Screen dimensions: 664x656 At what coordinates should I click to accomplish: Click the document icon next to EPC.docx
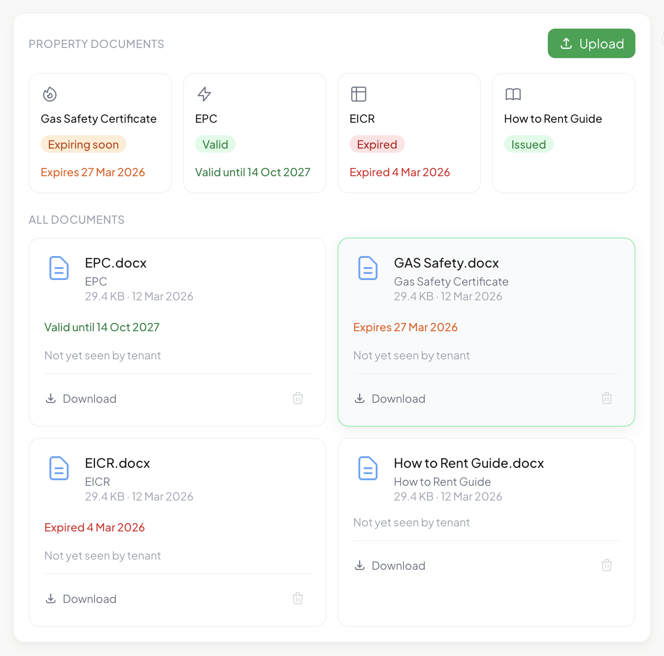point(59,268)
